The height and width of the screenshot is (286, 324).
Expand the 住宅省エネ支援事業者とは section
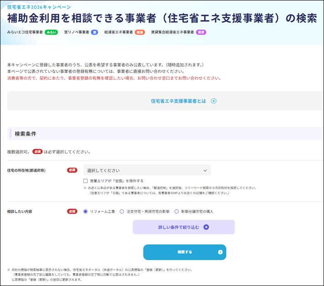184,101
